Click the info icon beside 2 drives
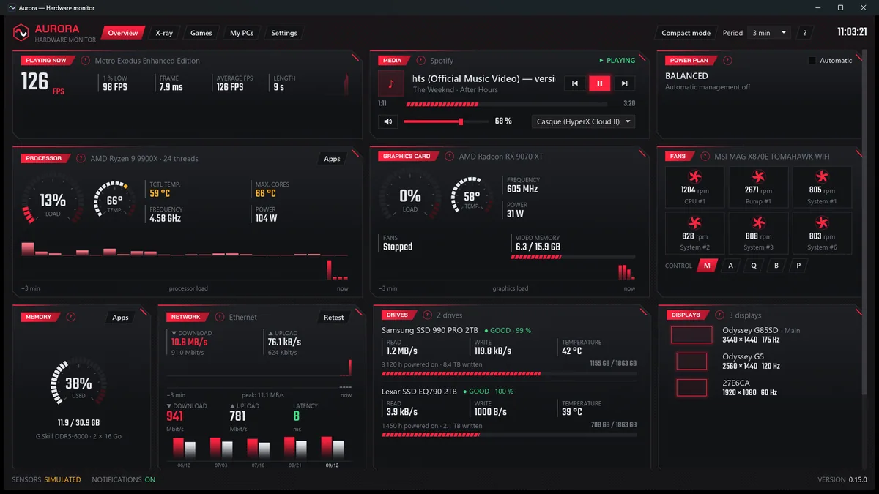The image size is (879, 494). tap(427, 315)
